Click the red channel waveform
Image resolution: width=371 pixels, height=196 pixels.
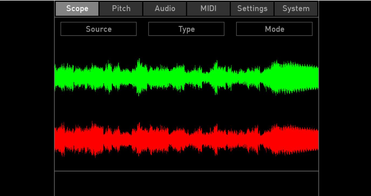tap(186, 139)
